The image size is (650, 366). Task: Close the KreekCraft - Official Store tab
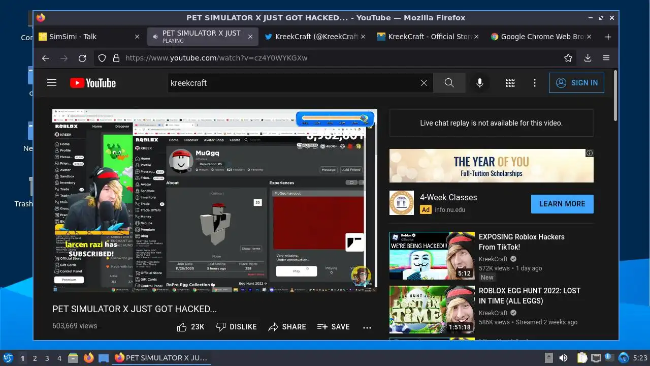point(476,37)
